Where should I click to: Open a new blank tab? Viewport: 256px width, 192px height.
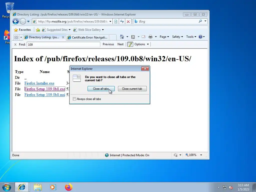point(113,37)
